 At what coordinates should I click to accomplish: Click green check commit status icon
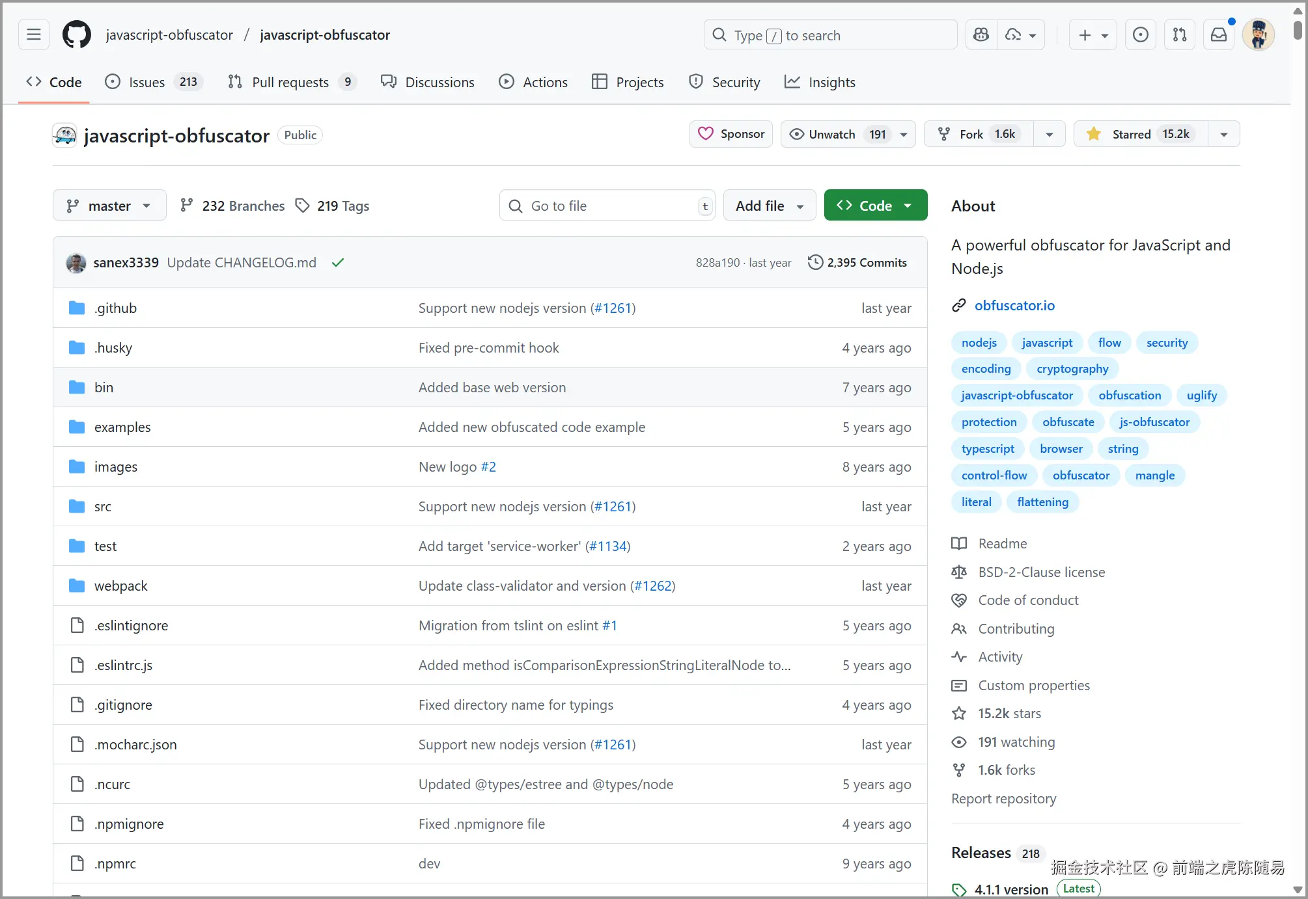(337, 263)
